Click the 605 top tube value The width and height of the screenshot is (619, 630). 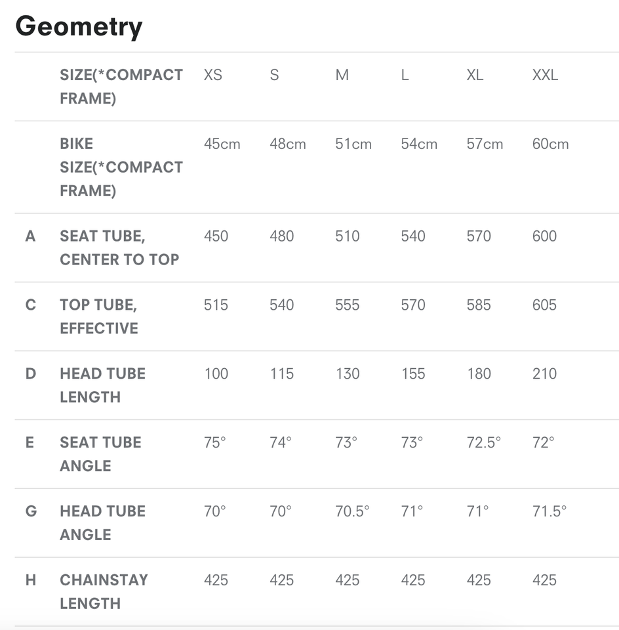click(544, 305)
